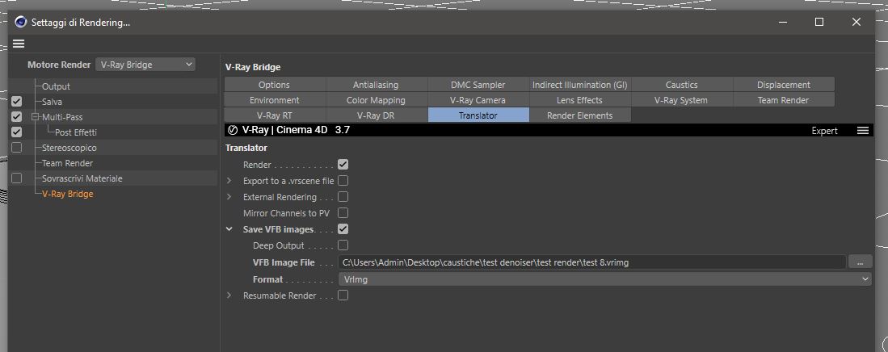
Task: Toggle the Salva checkbox
Action: tap(16, 101)
